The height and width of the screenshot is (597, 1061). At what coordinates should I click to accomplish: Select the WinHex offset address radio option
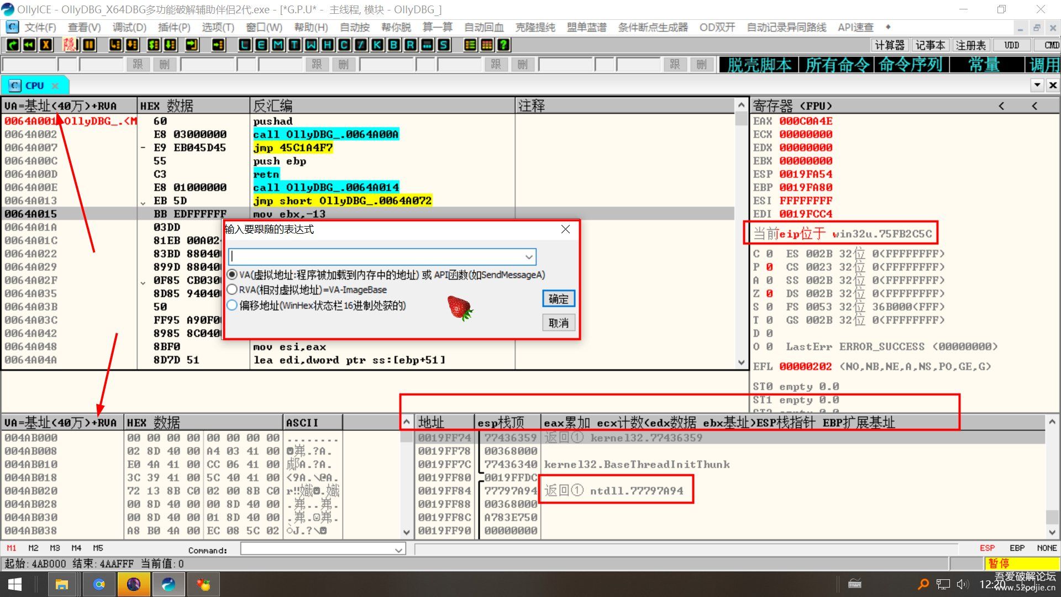point(232,305)
